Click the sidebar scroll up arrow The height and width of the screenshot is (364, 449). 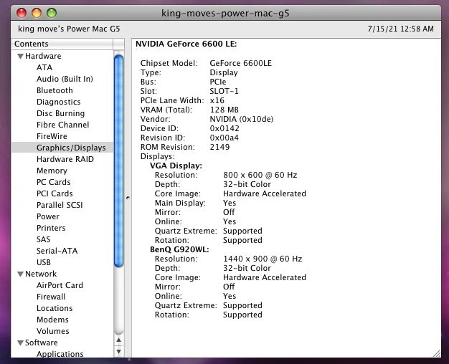pos(118,340)
